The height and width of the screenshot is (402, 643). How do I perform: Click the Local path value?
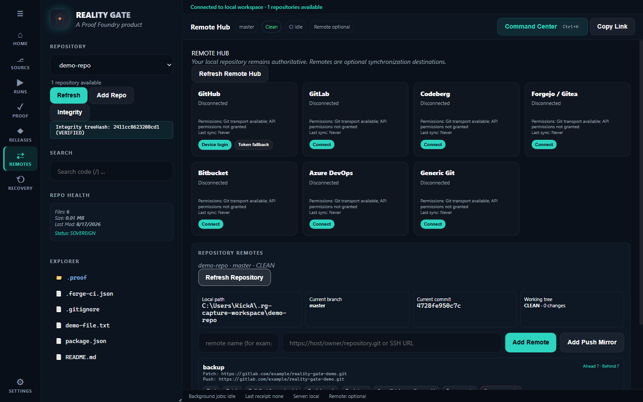(244, 313)
